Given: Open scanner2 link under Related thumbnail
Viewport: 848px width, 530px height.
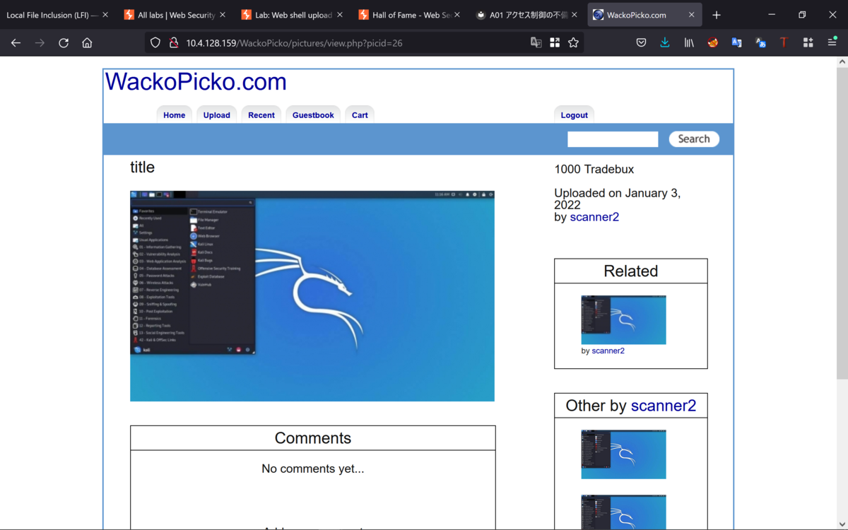Looking at the screenshot, I should pyautogui.click(x=608, y=351).
